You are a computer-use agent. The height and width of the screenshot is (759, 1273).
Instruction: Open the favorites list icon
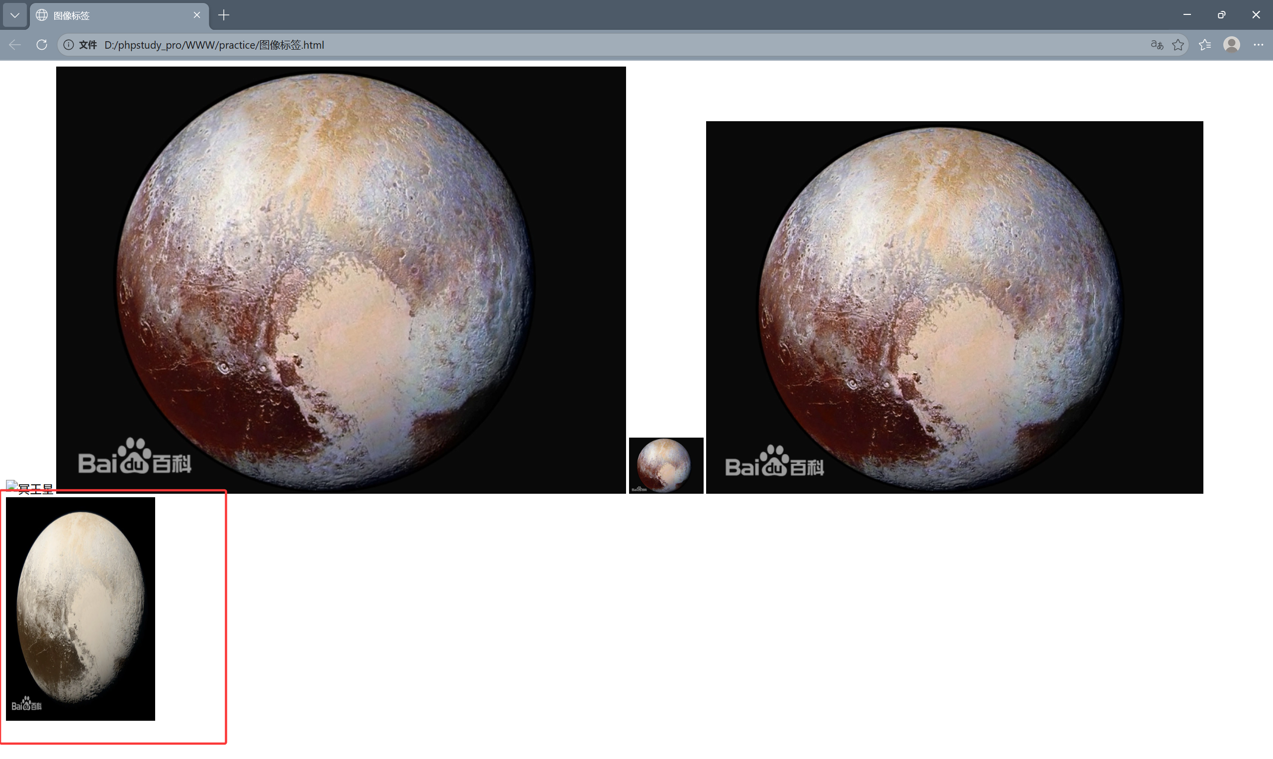[x=1205, y=45]
